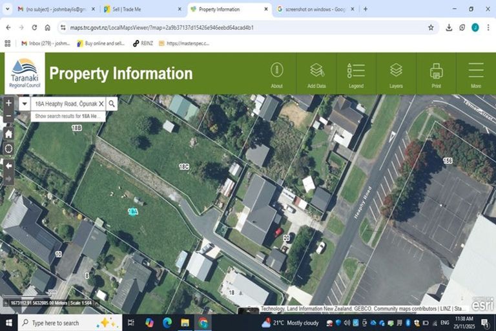Click the Type here to search box
This screenshot has width=496, height=331.
point(70,323)
